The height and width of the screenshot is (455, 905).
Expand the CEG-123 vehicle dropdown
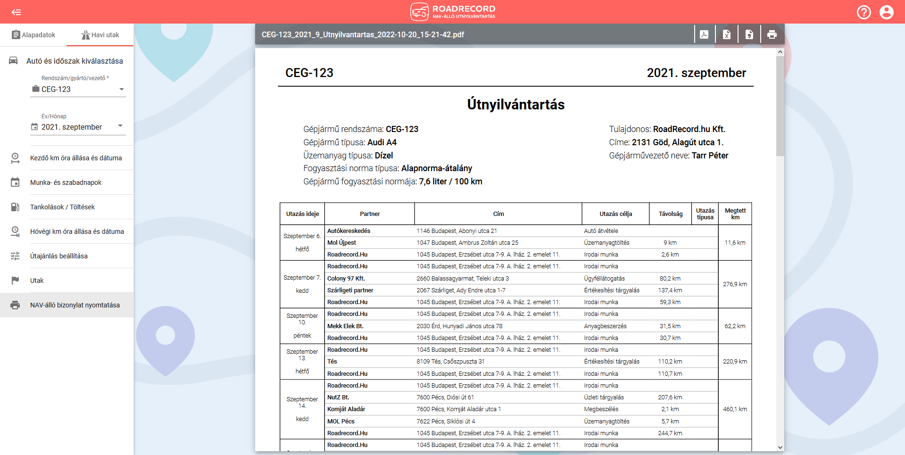point(78,89)
